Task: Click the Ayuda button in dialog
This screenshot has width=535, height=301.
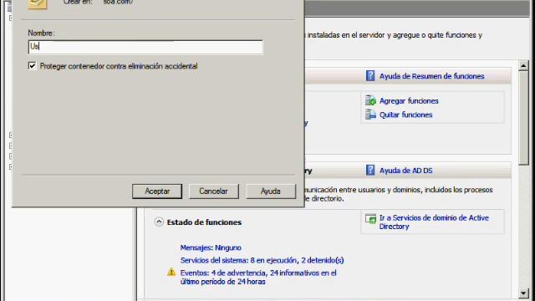Action: (x=271, y=191)
